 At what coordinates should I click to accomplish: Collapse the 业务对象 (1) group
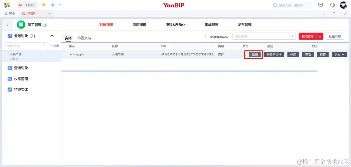click(52, 36)
